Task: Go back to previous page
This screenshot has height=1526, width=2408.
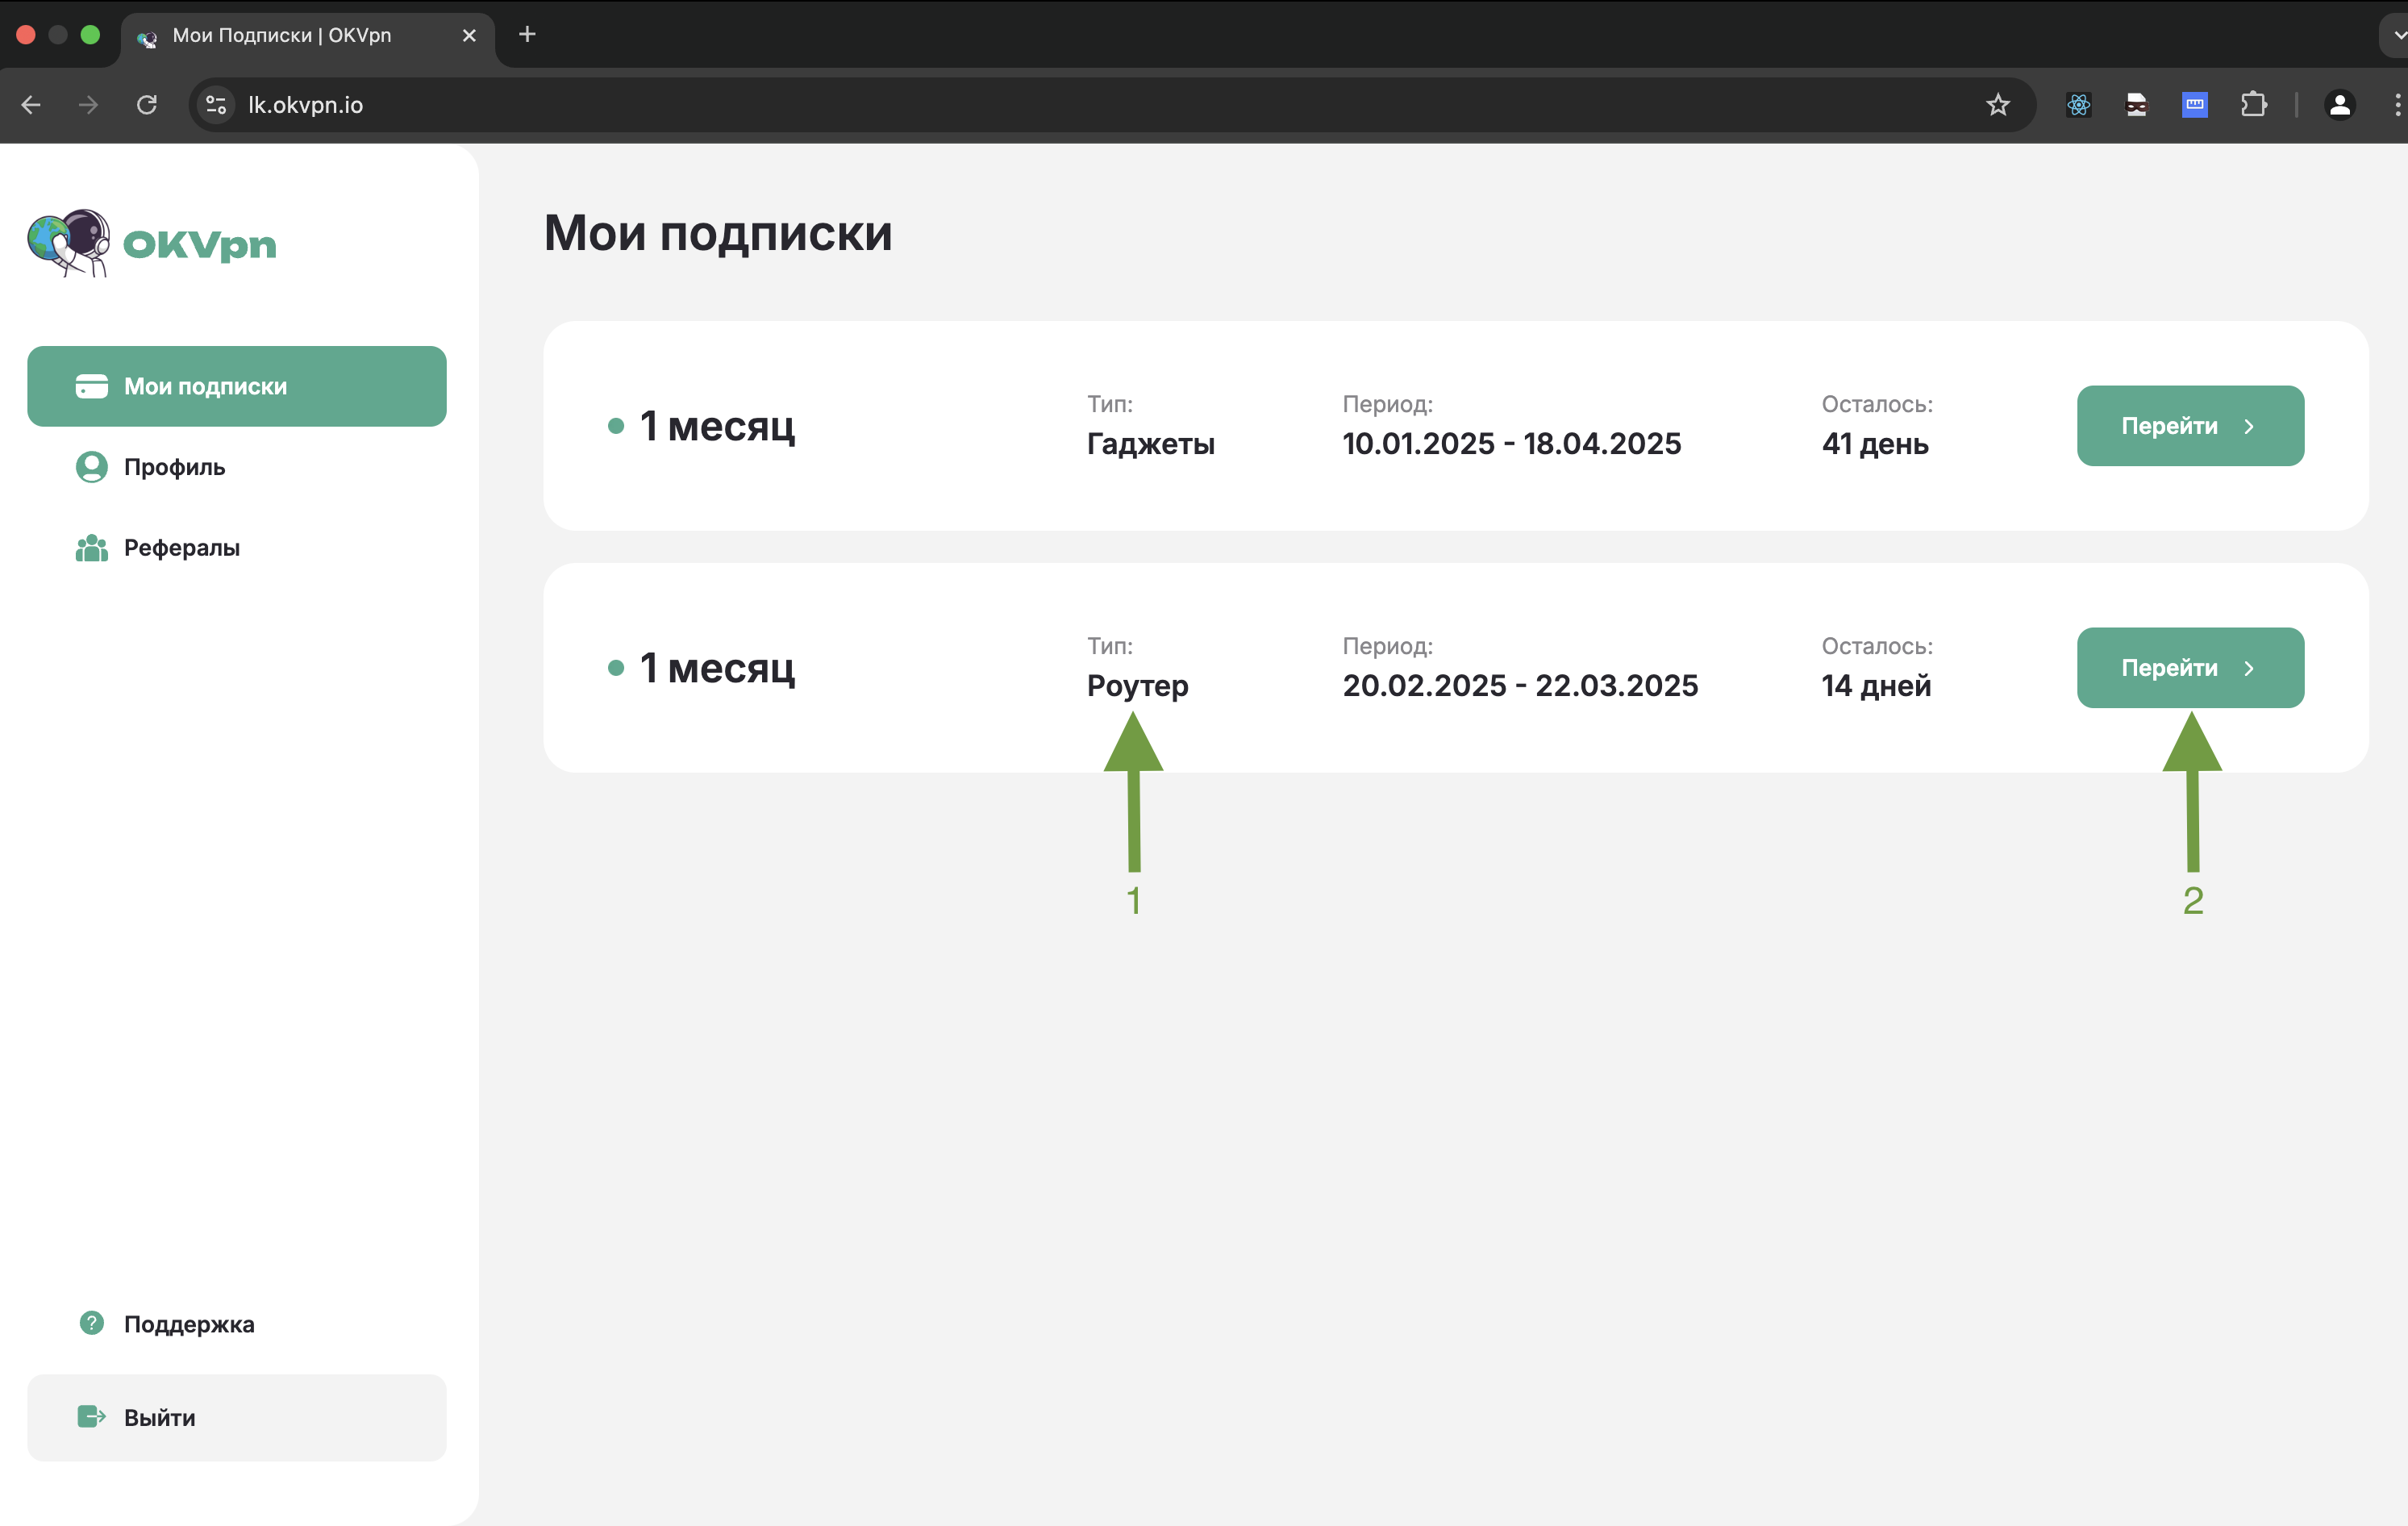Action: [x=31, y=105]
